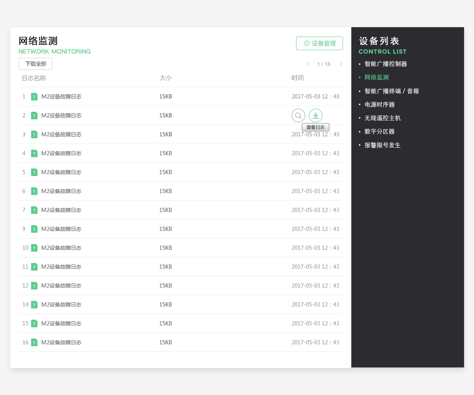Open 报警限号发生 sidebar entry
This screenshot has height=395, width=474.
pyautogui.click(x=382, y=145)
